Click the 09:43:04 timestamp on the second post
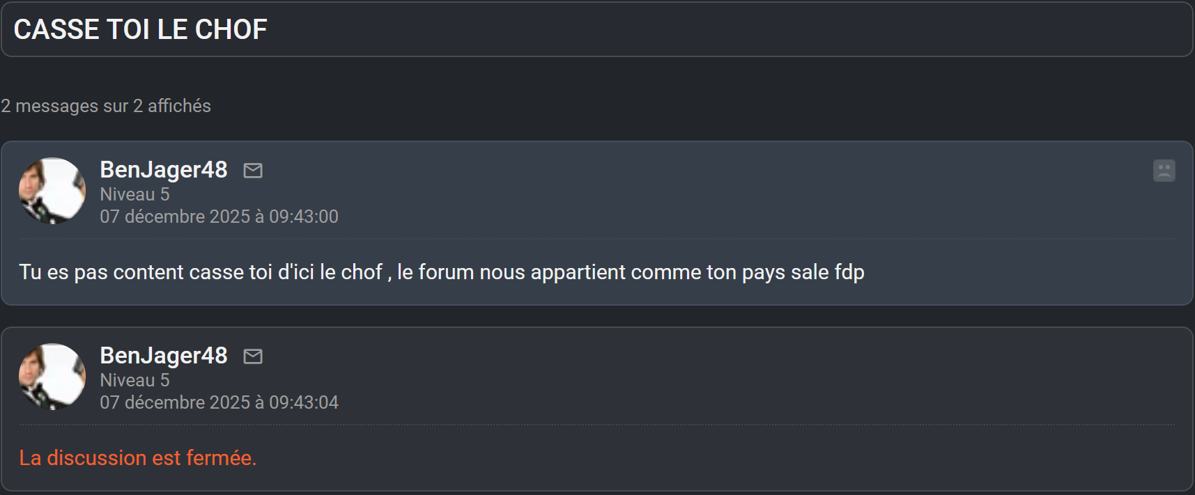 [x=219, y=402]
